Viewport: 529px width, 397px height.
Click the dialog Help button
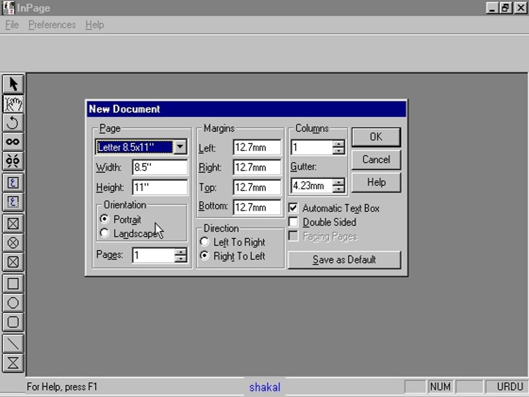tap(376, 183)
